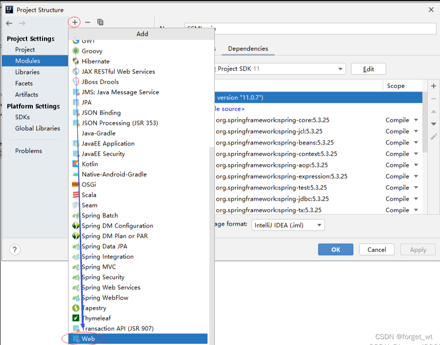Click the Cancel button

[376, 250]
